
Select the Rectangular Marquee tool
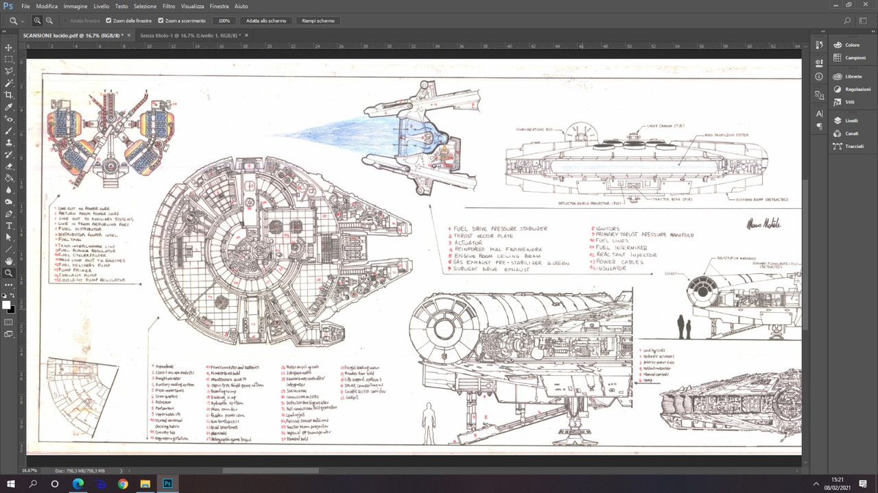click(x=9, y=59)
